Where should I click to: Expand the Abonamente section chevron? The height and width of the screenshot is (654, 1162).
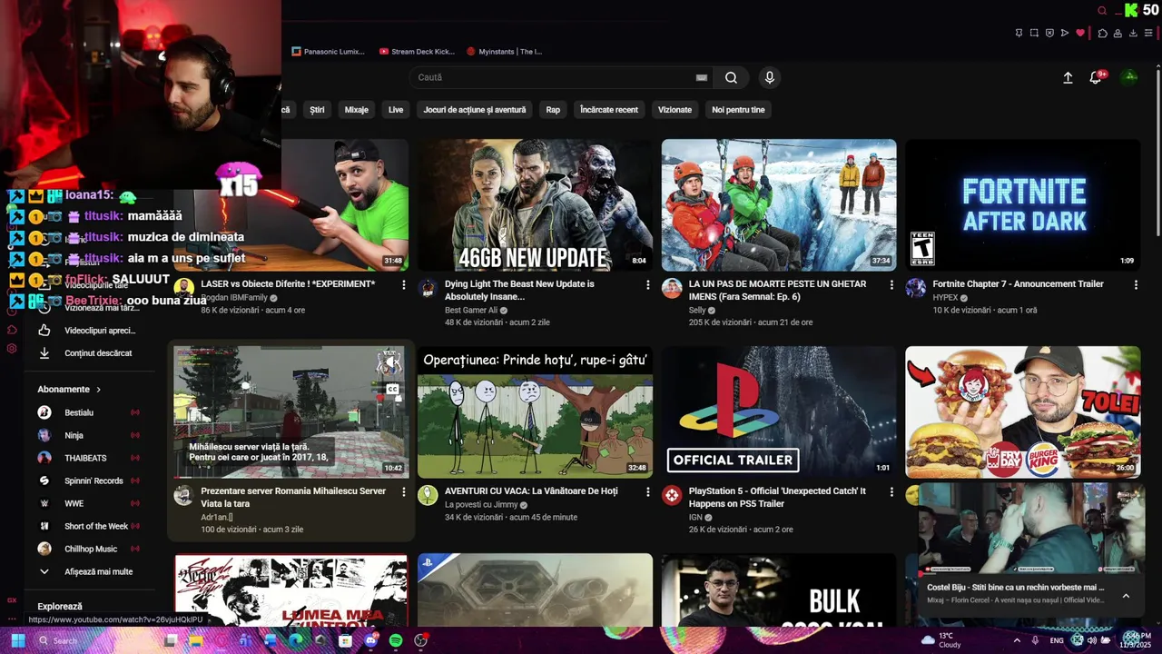(98, 390)
